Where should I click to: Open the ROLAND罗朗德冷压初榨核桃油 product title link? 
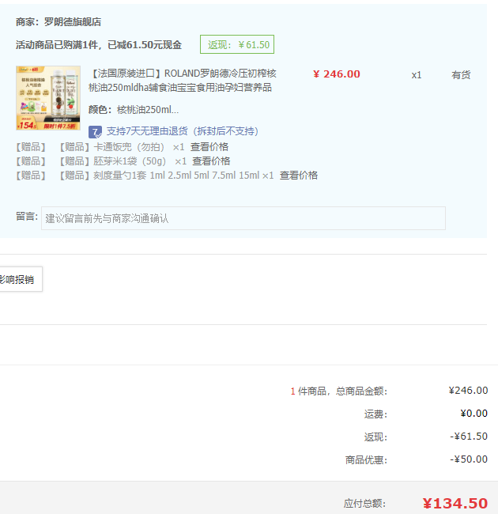tap(183, 81)
